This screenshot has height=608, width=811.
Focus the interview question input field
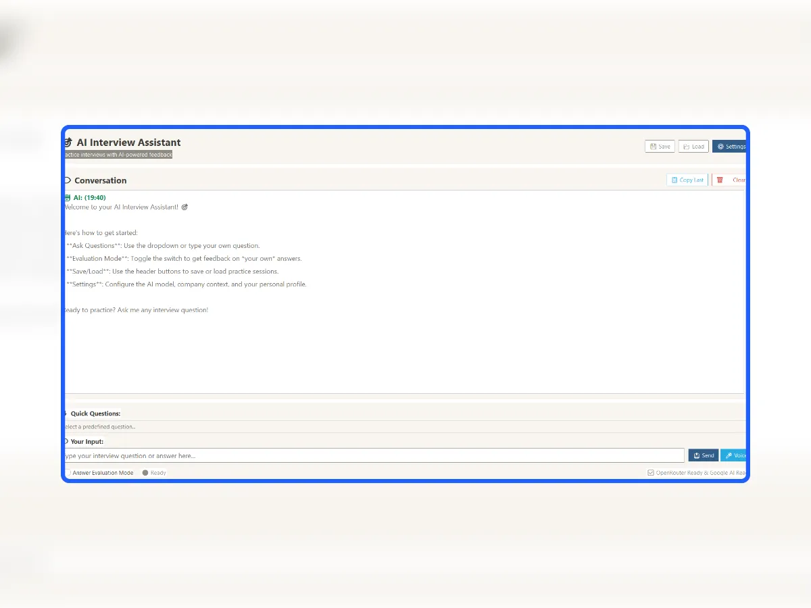374,455
